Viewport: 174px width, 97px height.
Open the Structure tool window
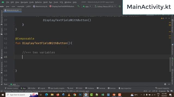click(2, 81)
